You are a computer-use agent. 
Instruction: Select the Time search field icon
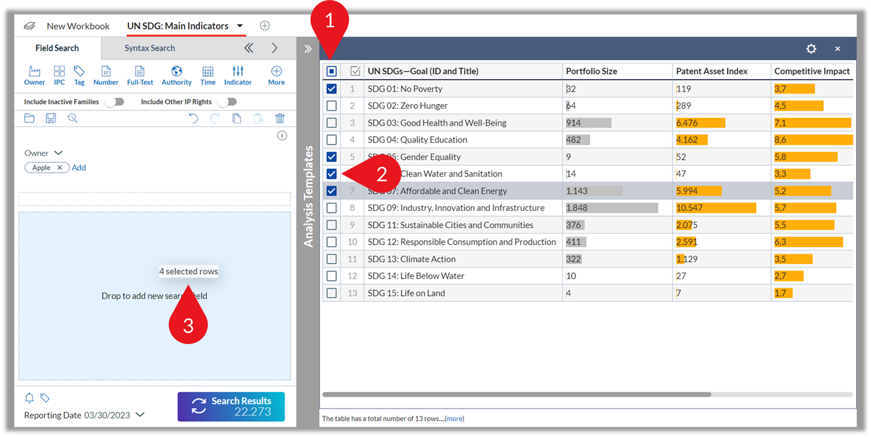coord(208,75)
